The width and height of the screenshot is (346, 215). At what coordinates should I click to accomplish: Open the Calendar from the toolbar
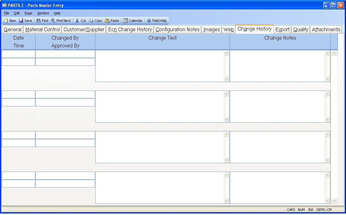point(126,21)
